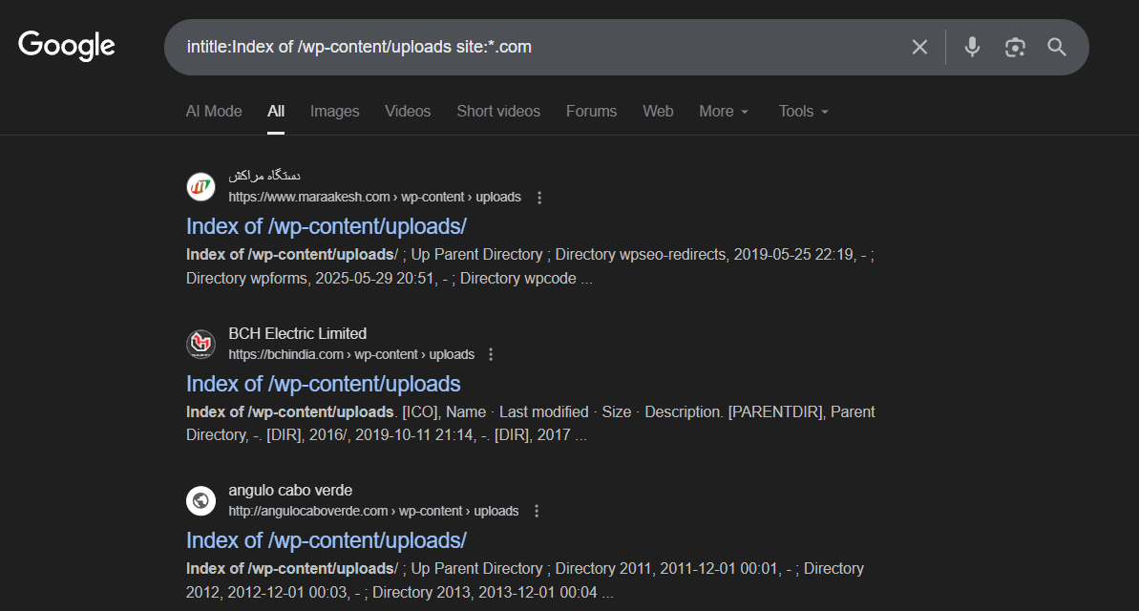Click the BCH Electric Limited favicon
The image size is (1139, 611).
[200, 344]
